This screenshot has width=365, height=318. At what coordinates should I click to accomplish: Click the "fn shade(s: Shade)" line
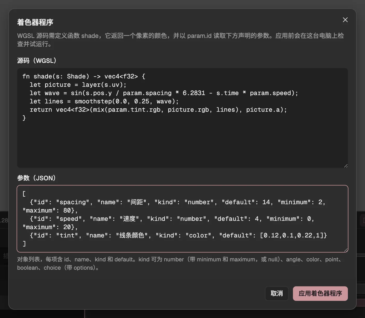point(84,76)
